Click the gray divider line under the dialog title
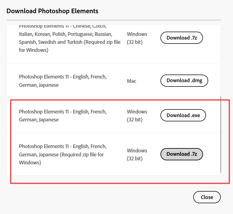 coord(114,20)
